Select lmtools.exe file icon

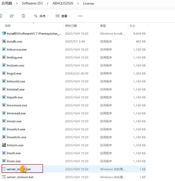click(4, 145)
